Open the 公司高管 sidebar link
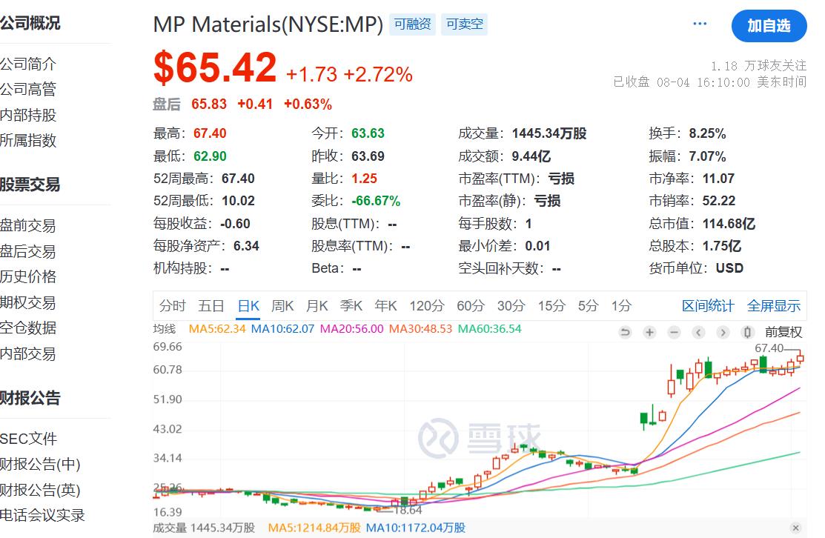 [x=28, y=89]
